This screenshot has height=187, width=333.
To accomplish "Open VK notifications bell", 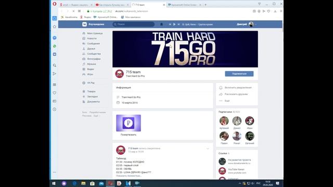I will (161, 24).
